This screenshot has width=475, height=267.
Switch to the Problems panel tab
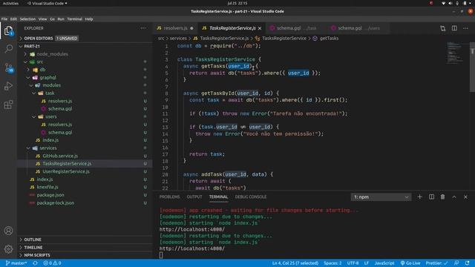[x=169, y=197]
